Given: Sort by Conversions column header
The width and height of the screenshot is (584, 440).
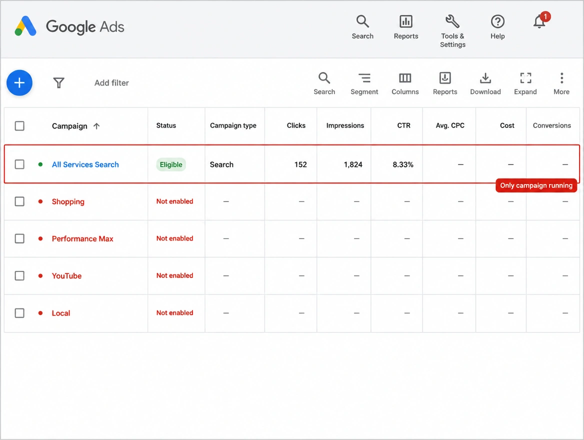Looking at the screenshot, I should tap(551, 125).
